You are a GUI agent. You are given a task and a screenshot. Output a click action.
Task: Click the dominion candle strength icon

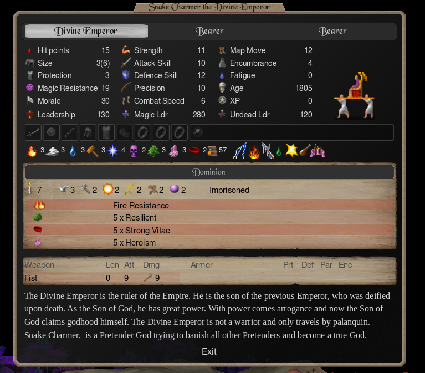pyautogui.click(x=30, y=187)
